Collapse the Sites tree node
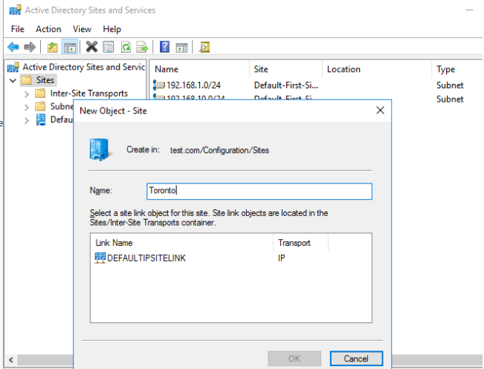The image size is (484, 369). 13,81
